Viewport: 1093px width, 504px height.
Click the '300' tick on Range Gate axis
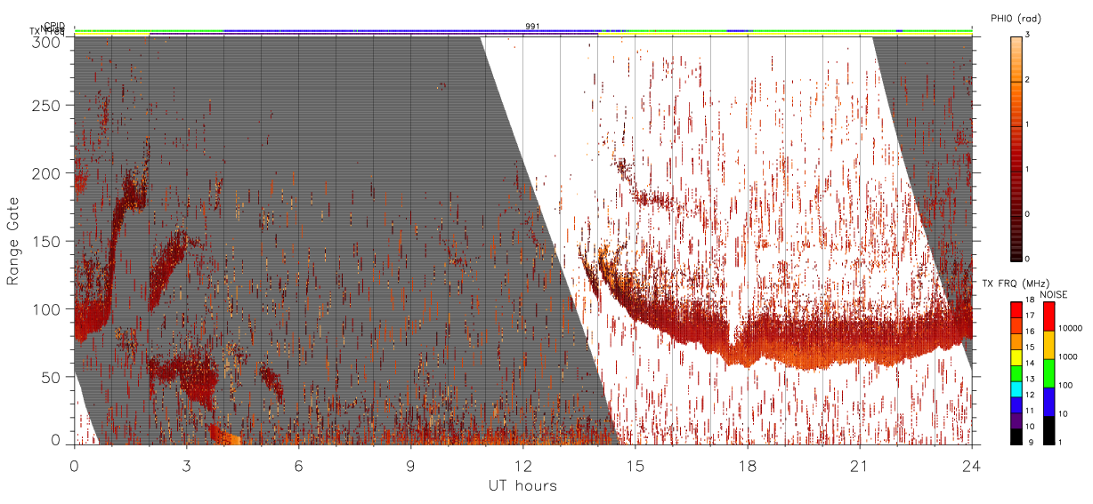(47, 41)
